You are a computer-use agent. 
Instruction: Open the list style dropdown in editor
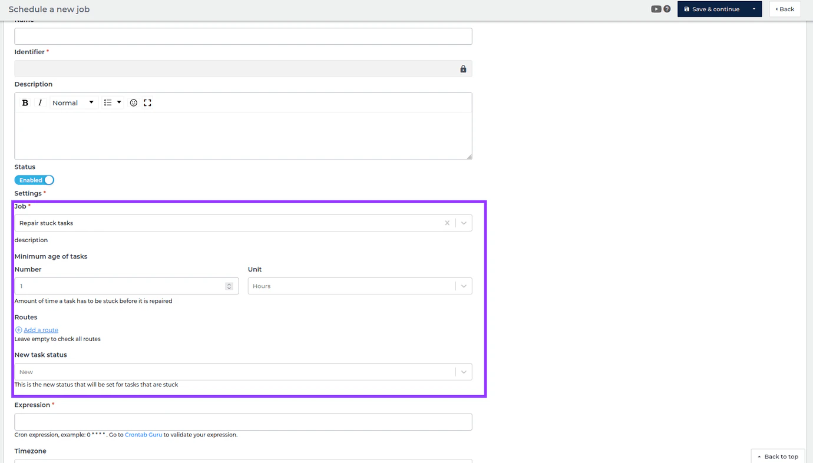tap(113, 102)
